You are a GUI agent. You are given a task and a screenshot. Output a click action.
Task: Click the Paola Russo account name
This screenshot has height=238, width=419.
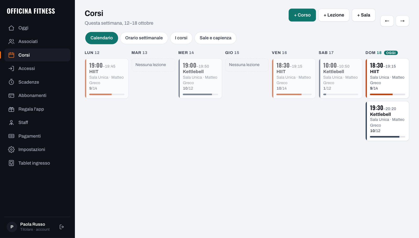point(33,224)
